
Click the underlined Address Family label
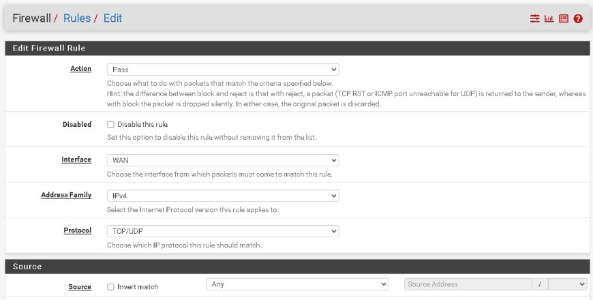tap(66, 195)
